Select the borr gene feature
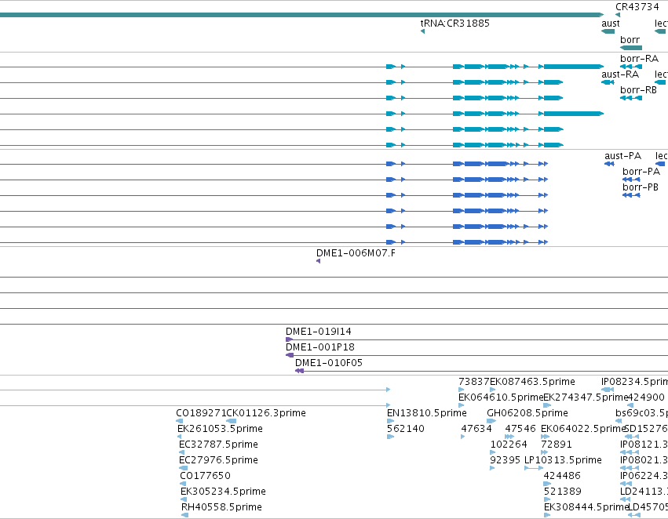This screenshot has height=519, width=668. pos(631,48)
